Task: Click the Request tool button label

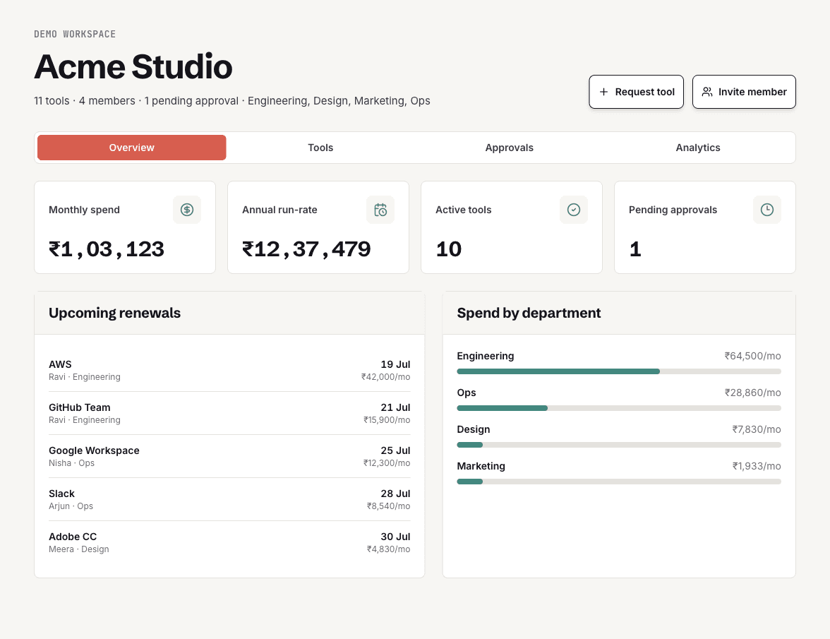Action: click(x=645, y=92)
